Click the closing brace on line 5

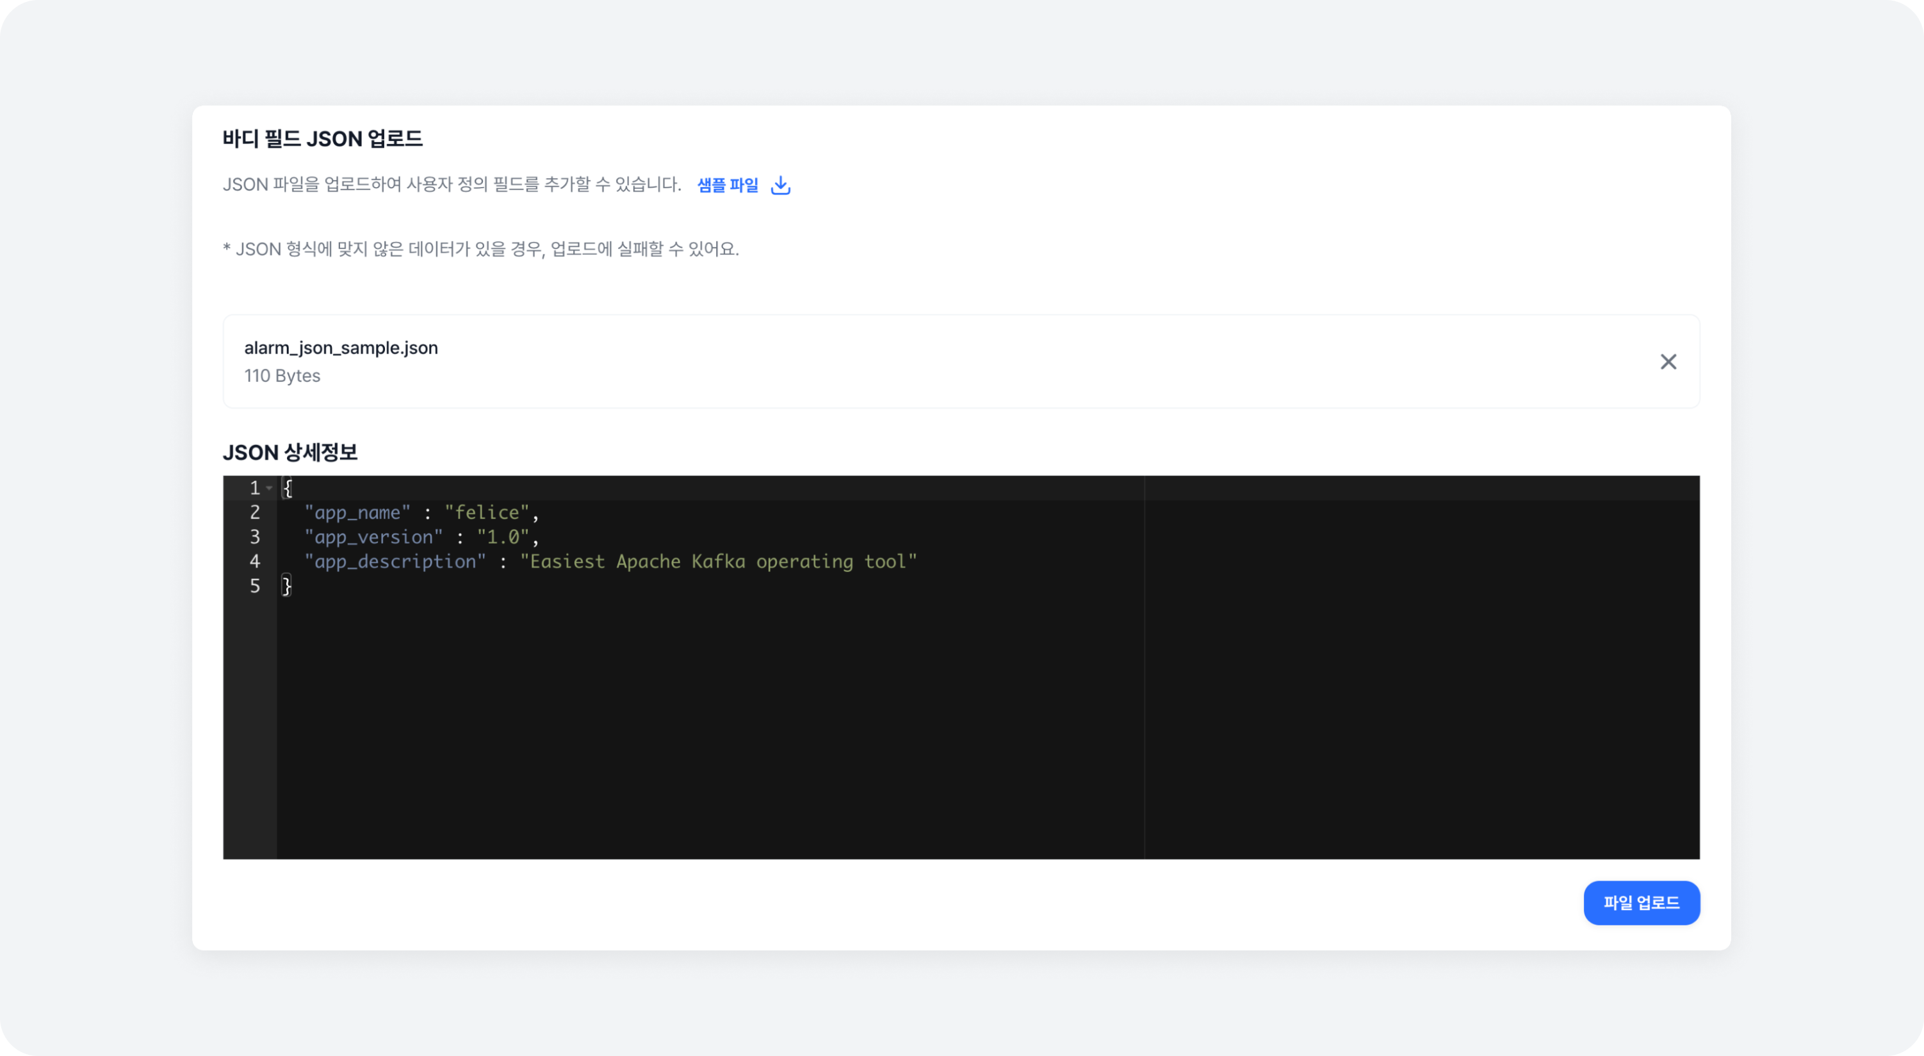(287, 586)
